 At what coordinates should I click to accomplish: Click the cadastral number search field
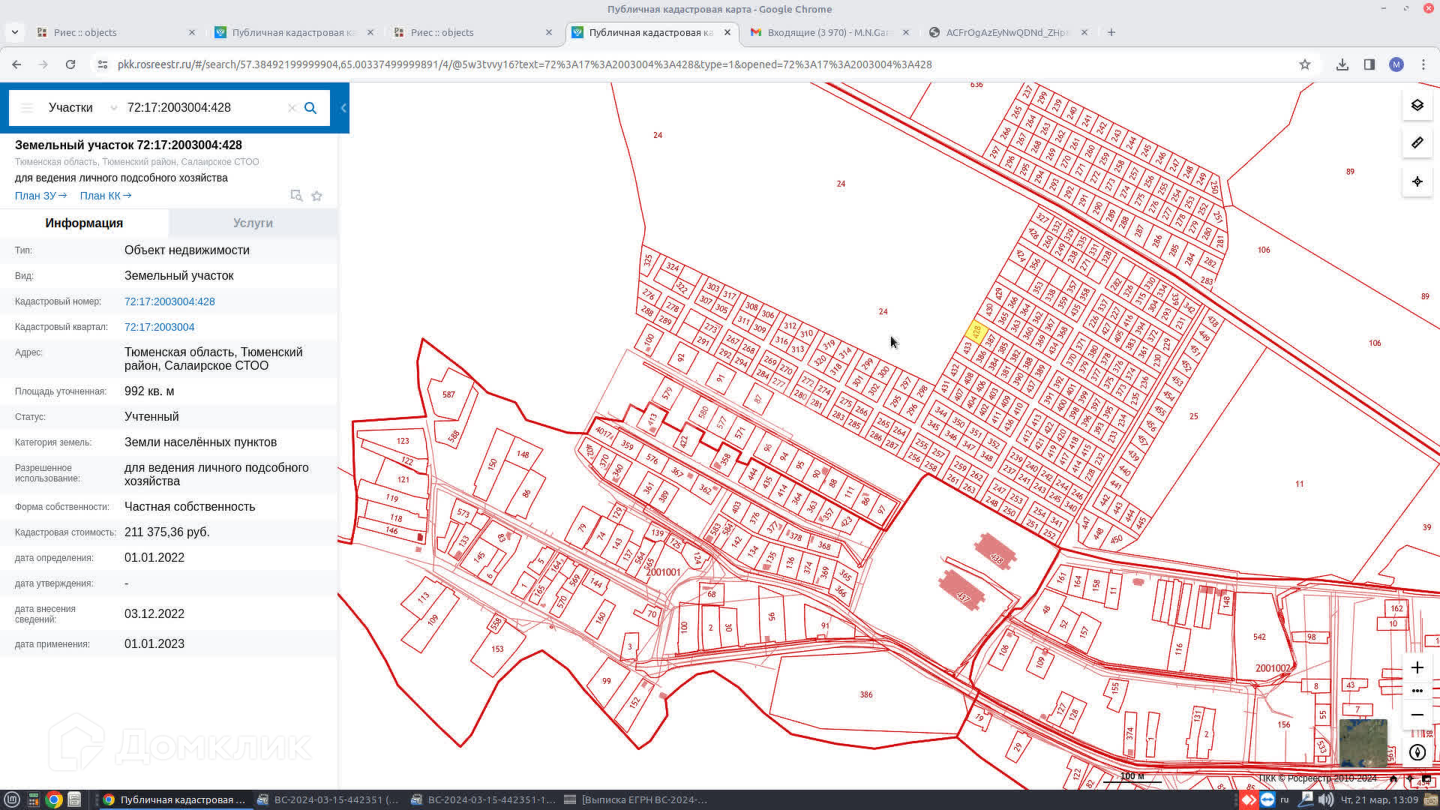(202, 108)
